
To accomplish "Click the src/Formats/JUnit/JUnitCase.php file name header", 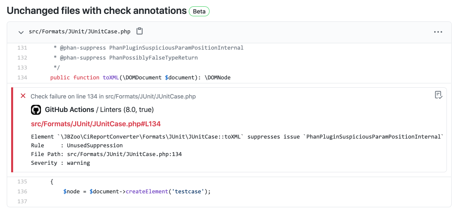I will pyautogui.click(x=80, y=32).
